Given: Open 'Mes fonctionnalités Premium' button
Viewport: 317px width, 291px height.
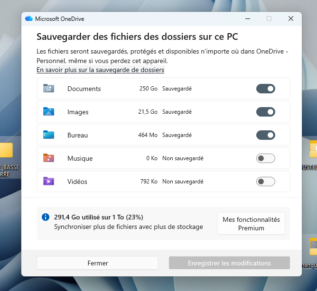Looking at the screenshot, I should [x=251, y=224].
